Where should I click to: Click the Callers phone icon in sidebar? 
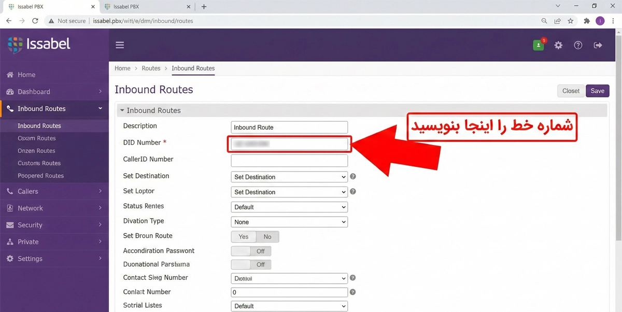[10, 191]
